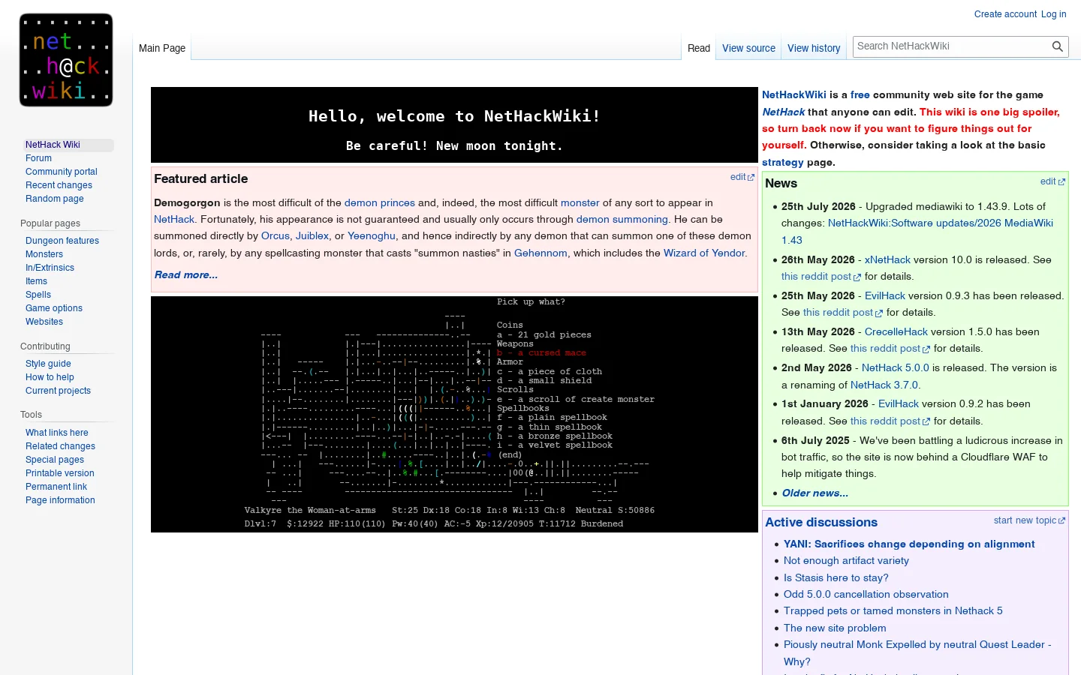Open the Wizard of Yendor link
This screenshot has width=1081, height=675.
click(x=704, y=253)
